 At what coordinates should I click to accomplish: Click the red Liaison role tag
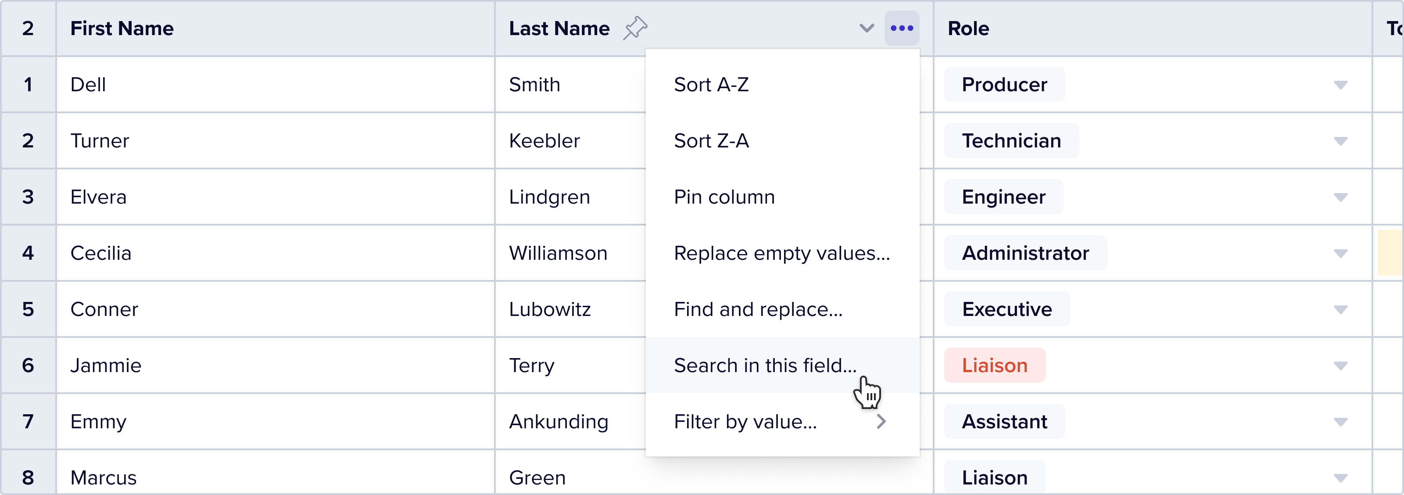(994, 365)
